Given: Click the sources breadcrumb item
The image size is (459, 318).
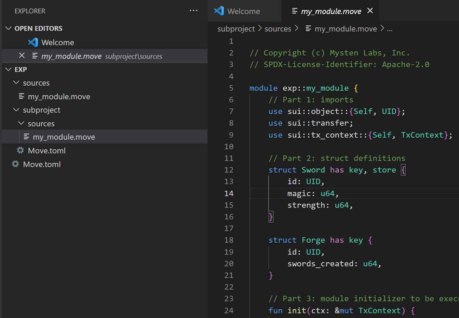Looking at the screenshot, I should (278, 29).
